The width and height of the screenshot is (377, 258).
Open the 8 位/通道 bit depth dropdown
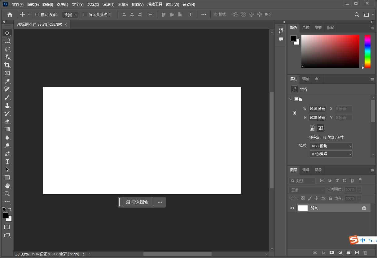pos(331,154)
